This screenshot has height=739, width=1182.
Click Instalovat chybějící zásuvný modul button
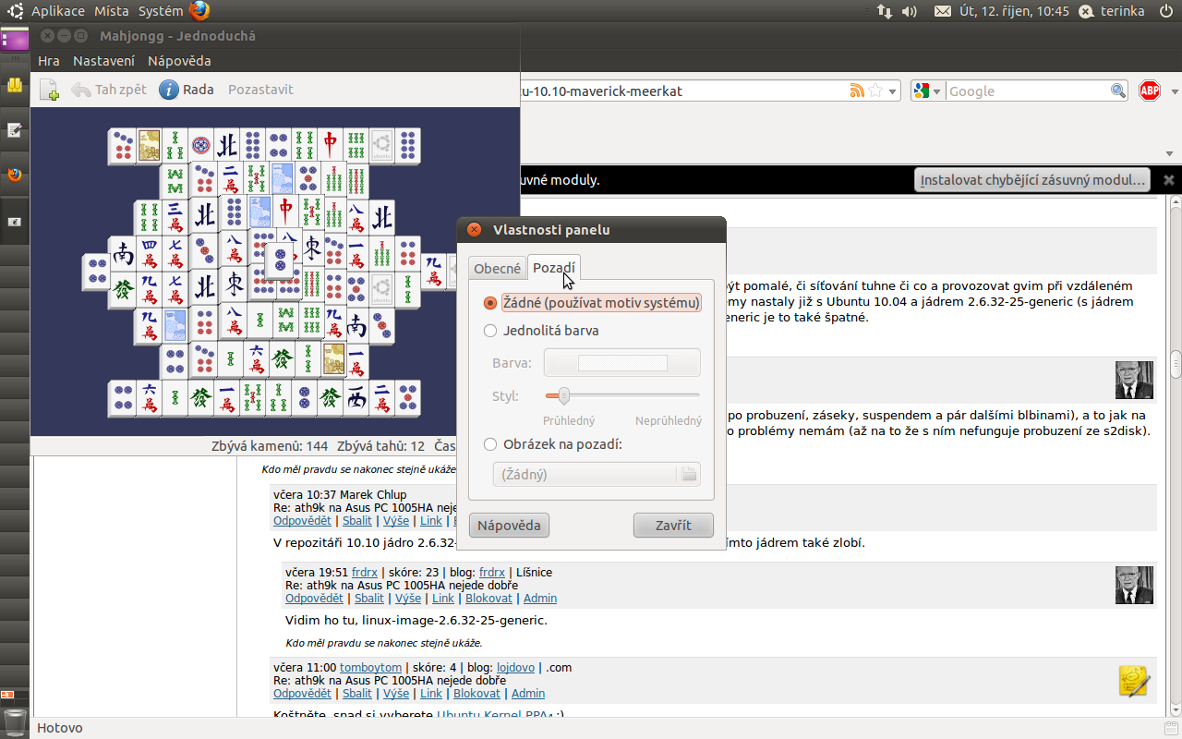click(1034, 179)
